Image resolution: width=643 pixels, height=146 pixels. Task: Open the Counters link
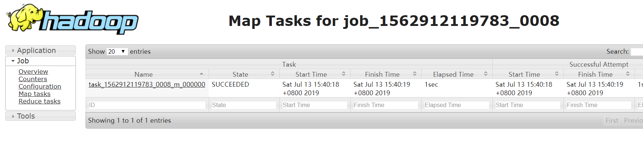click(x=33, y=79)
